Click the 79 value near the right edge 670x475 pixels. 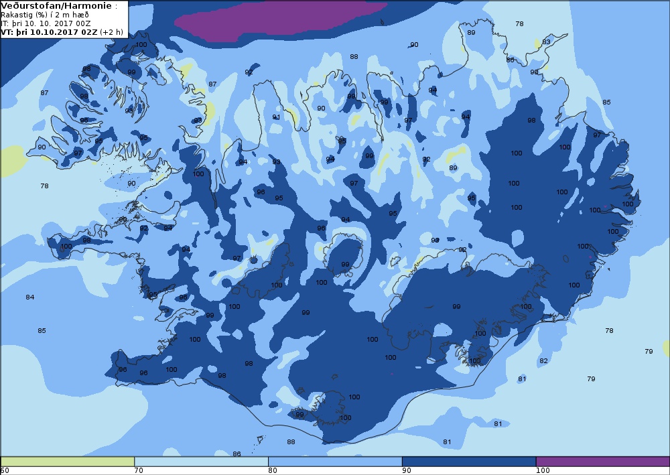coord(649,351)
